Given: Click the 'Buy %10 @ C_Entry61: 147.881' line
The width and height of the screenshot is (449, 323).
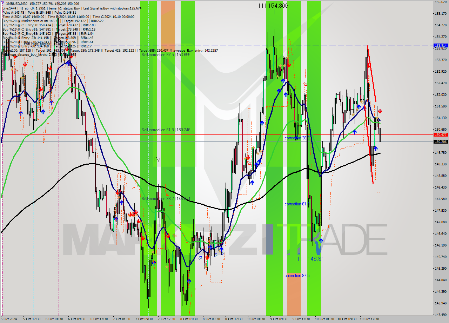Looking at the screenshot, I should 48,29.
